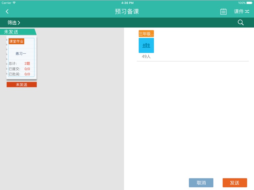The width and height of the screenshot is (254, 190).
Task: Send homework with 发送 button
Action: [235, 183]
